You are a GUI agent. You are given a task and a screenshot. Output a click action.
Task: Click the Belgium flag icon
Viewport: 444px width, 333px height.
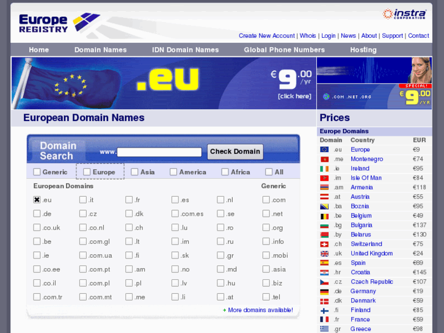(324, 216)
